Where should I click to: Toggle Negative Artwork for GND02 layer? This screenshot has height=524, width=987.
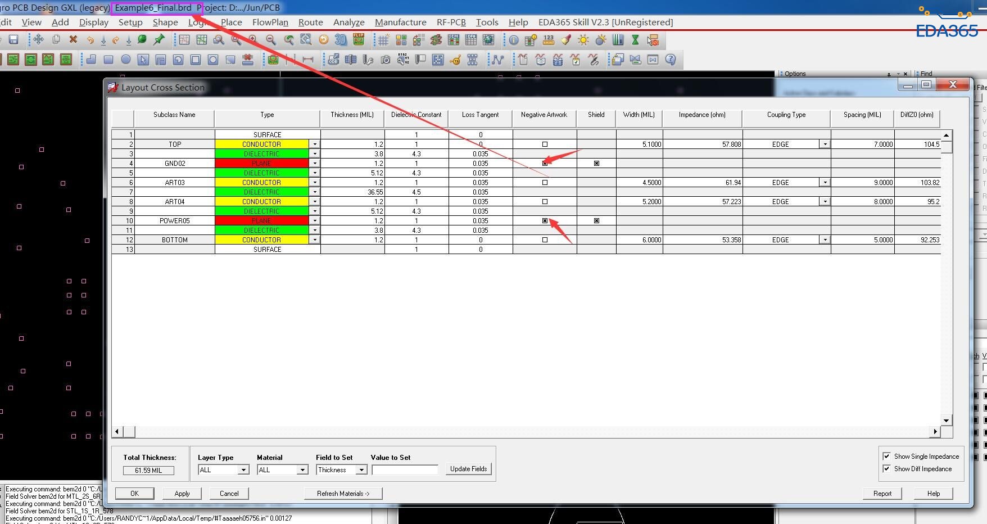tap(545, 163)
